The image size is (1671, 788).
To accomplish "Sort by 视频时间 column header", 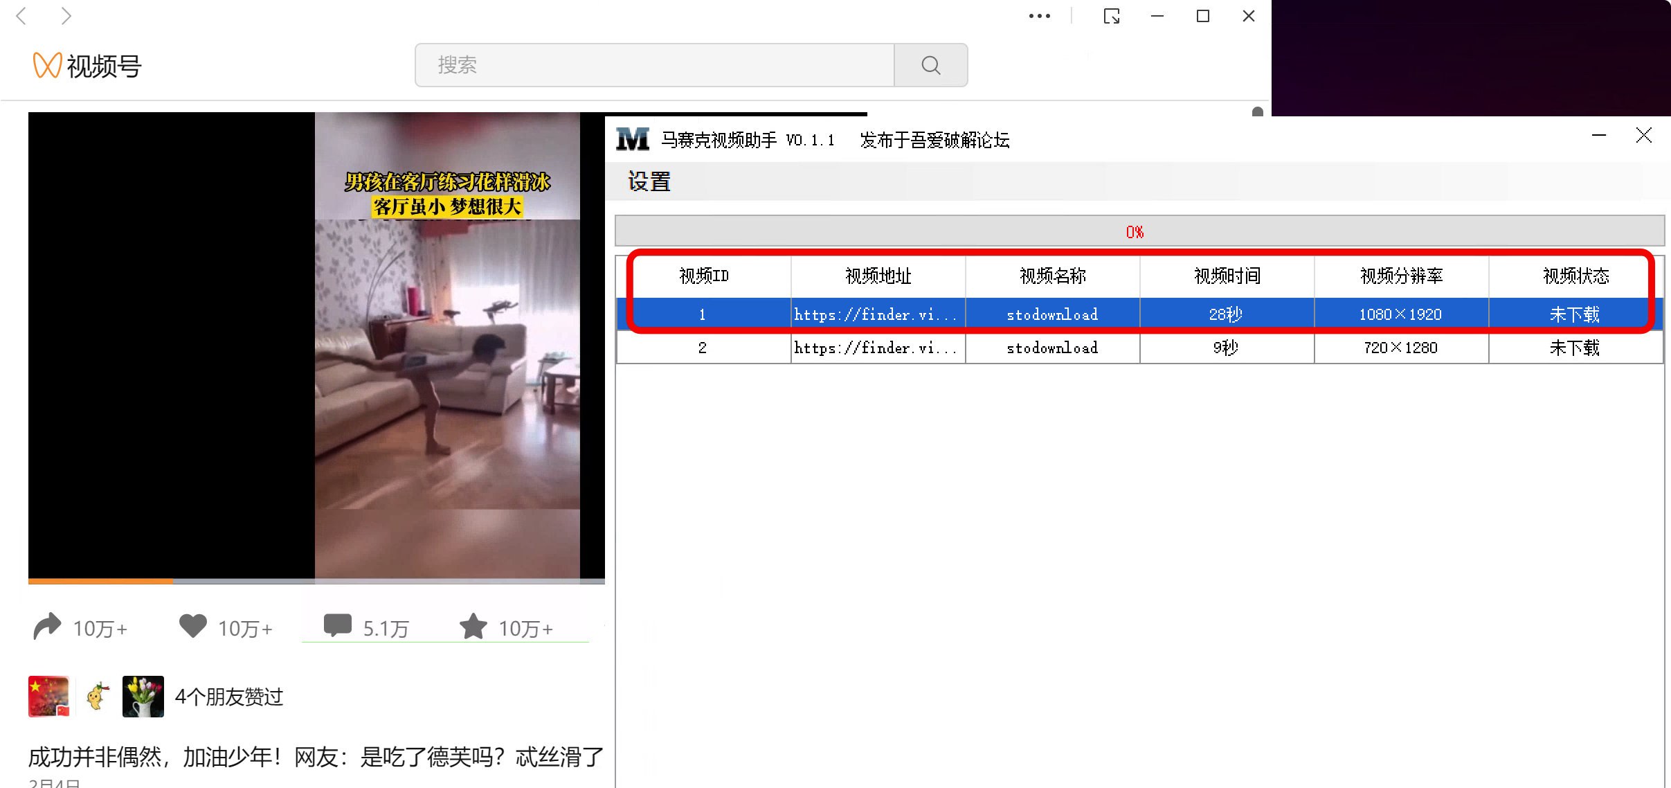I will pyautogui.click(x=1227, y=276).
